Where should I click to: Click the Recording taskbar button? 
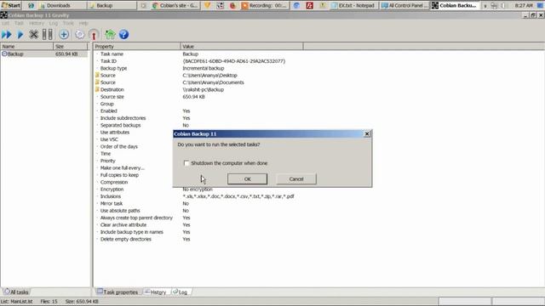tap(265, 5)
